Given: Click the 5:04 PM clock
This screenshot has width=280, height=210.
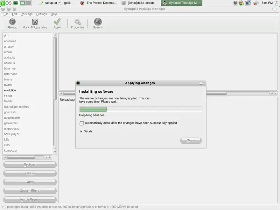Looking at the screenshot, I should click(x=267, y=3).
